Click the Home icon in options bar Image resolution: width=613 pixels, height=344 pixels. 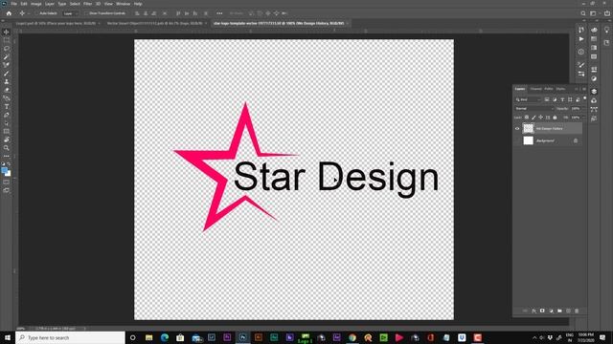[9, 13]
